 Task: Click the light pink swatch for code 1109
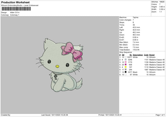tap(126, 62)
